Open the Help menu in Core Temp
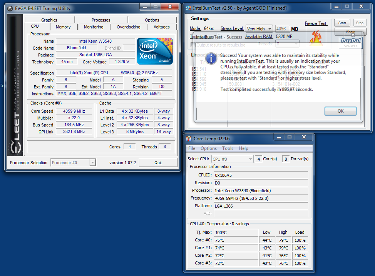The width and height of the screenshot is (375, 276). coord(243,148)
